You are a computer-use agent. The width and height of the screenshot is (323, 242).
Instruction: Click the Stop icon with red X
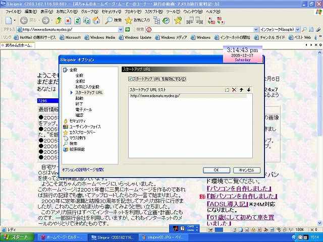point(68,20)
